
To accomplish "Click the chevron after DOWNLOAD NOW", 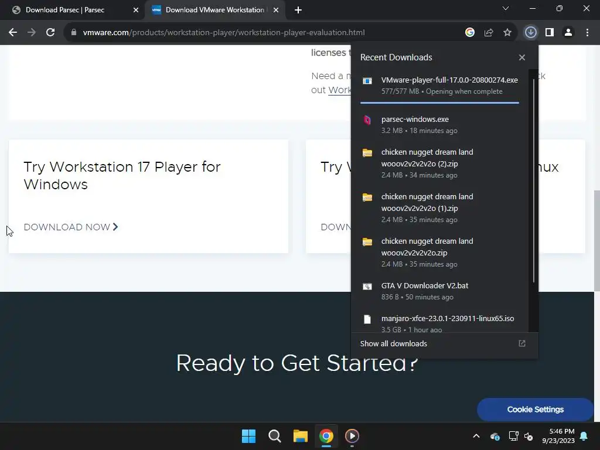I will coord(115,227).
